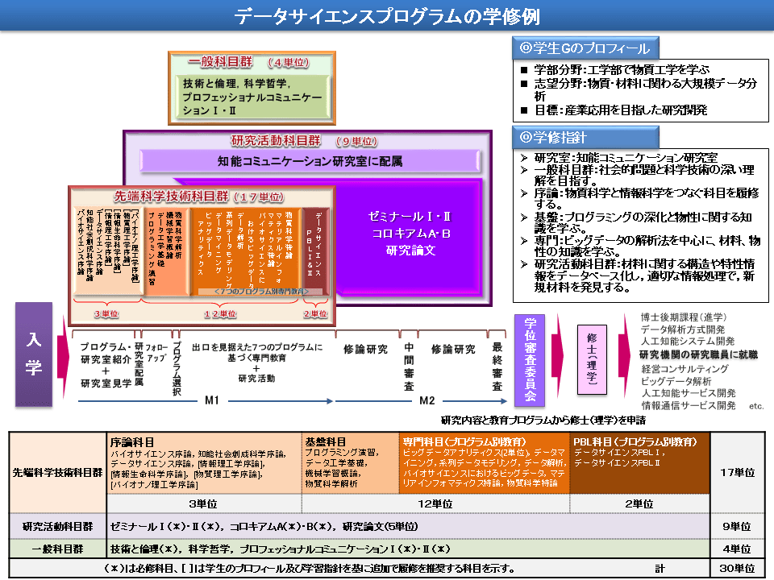Click the 中間審査 vertical label
Image resolution: width=774 pixels, height=580 pixels.
[409, 367]
